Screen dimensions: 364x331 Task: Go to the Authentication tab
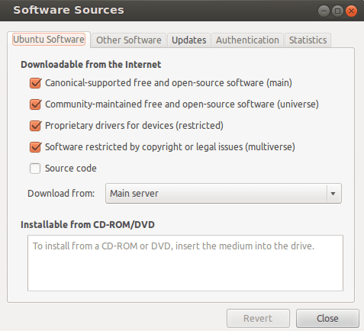[247, 40]
